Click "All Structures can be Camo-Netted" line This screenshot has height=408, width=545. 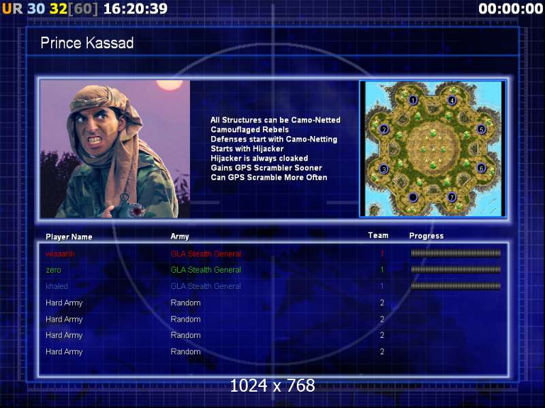click(275, 120)
